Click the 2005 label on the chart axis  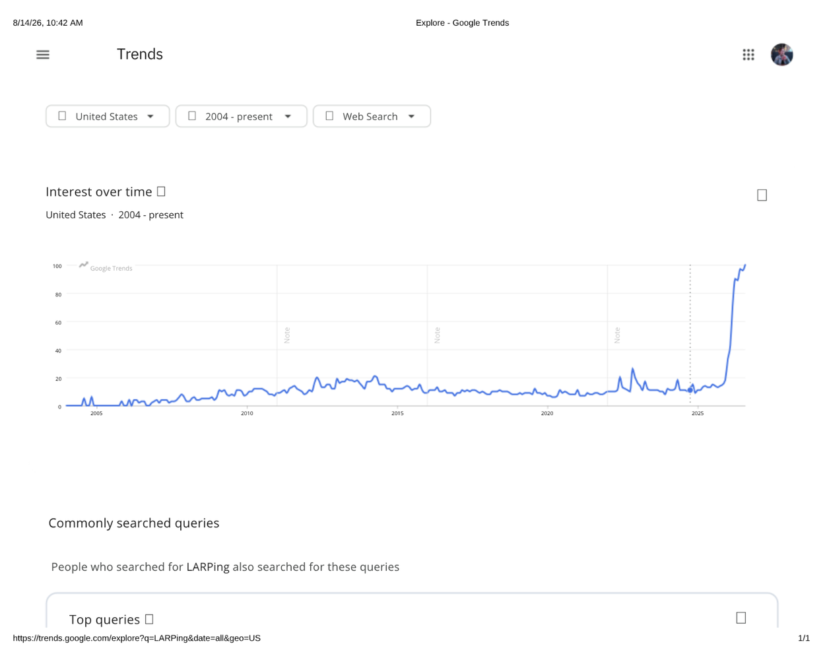tap(96, 414)
